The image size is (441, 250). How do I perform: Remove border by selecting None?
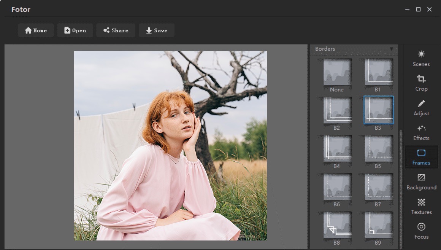point(336,72)
